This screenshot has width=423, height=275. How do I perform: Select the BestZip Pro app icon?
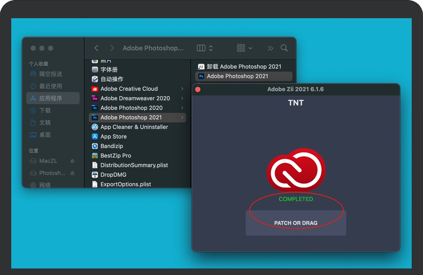coord(95,156)
